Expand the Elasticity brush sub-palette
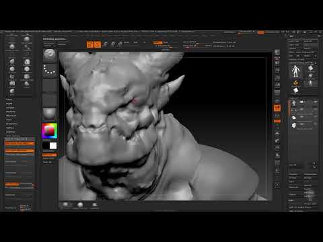The height and width of the screenshot is (242, 323). tap(11, 112)
